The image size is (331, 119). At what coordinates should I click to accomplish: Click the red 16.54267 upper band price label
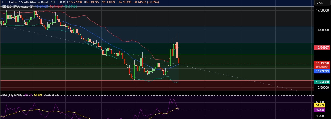click(322, 47)
